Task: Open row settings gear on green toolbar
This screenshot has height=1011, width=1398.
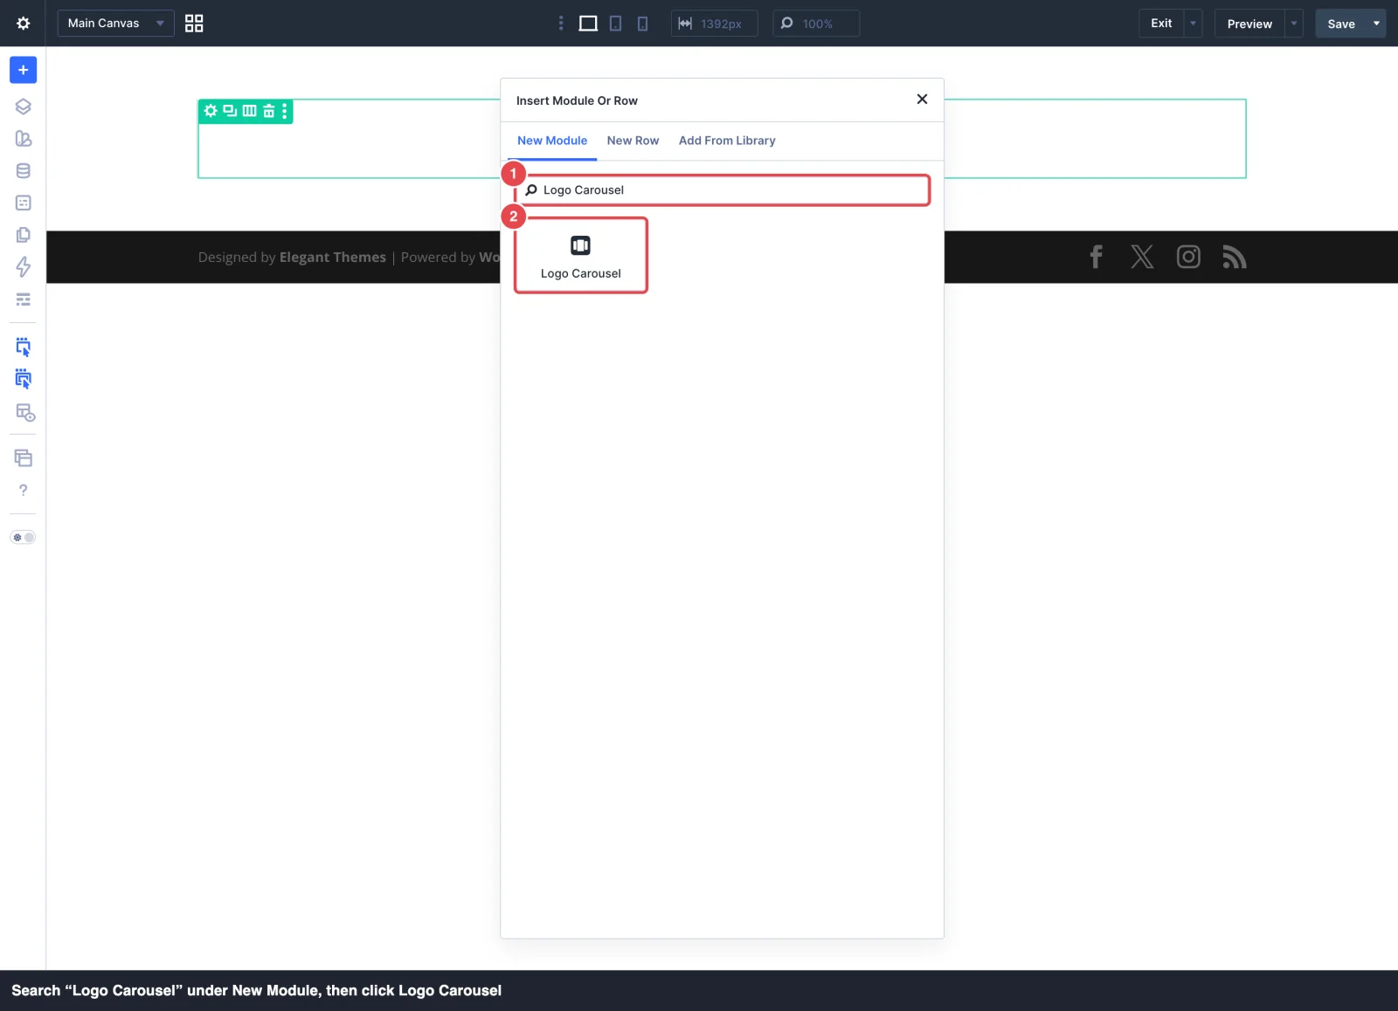Action: pyautogui.click(x=211, y=111)
